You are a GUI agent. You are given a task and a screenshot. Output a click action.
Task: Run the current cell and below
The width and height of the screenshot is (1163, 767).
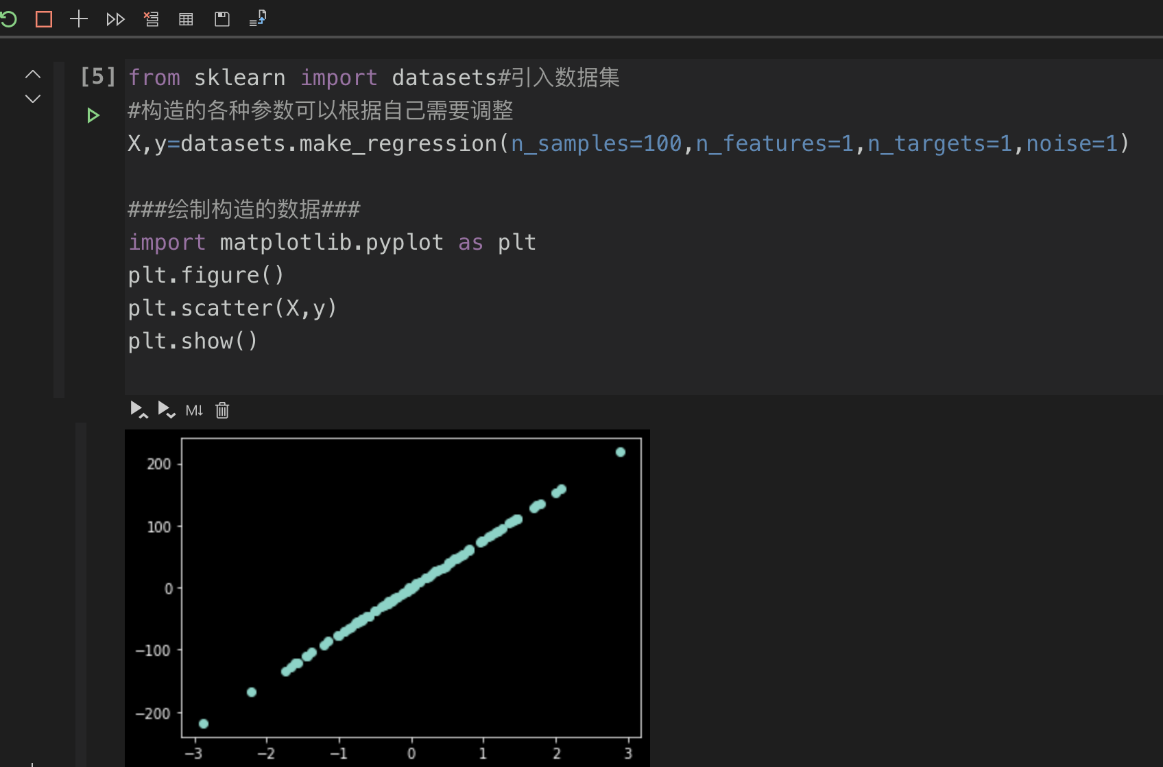(x=166, y=410)
